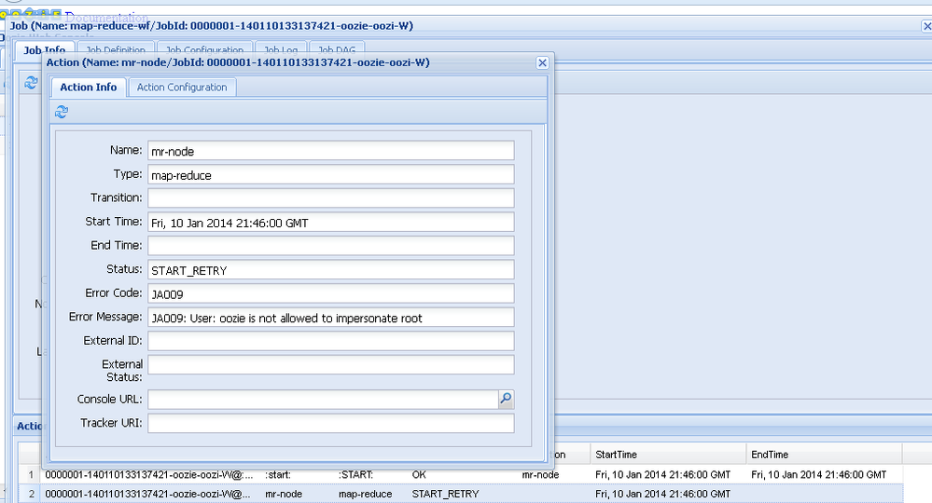Open the Job Configuration tab
932x503 pixels.
pyautogui.click(x=204, y=49)
